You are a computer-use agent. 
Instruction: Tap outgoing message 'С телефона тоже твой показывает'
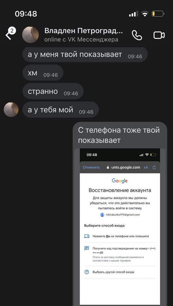click(119, 135)
